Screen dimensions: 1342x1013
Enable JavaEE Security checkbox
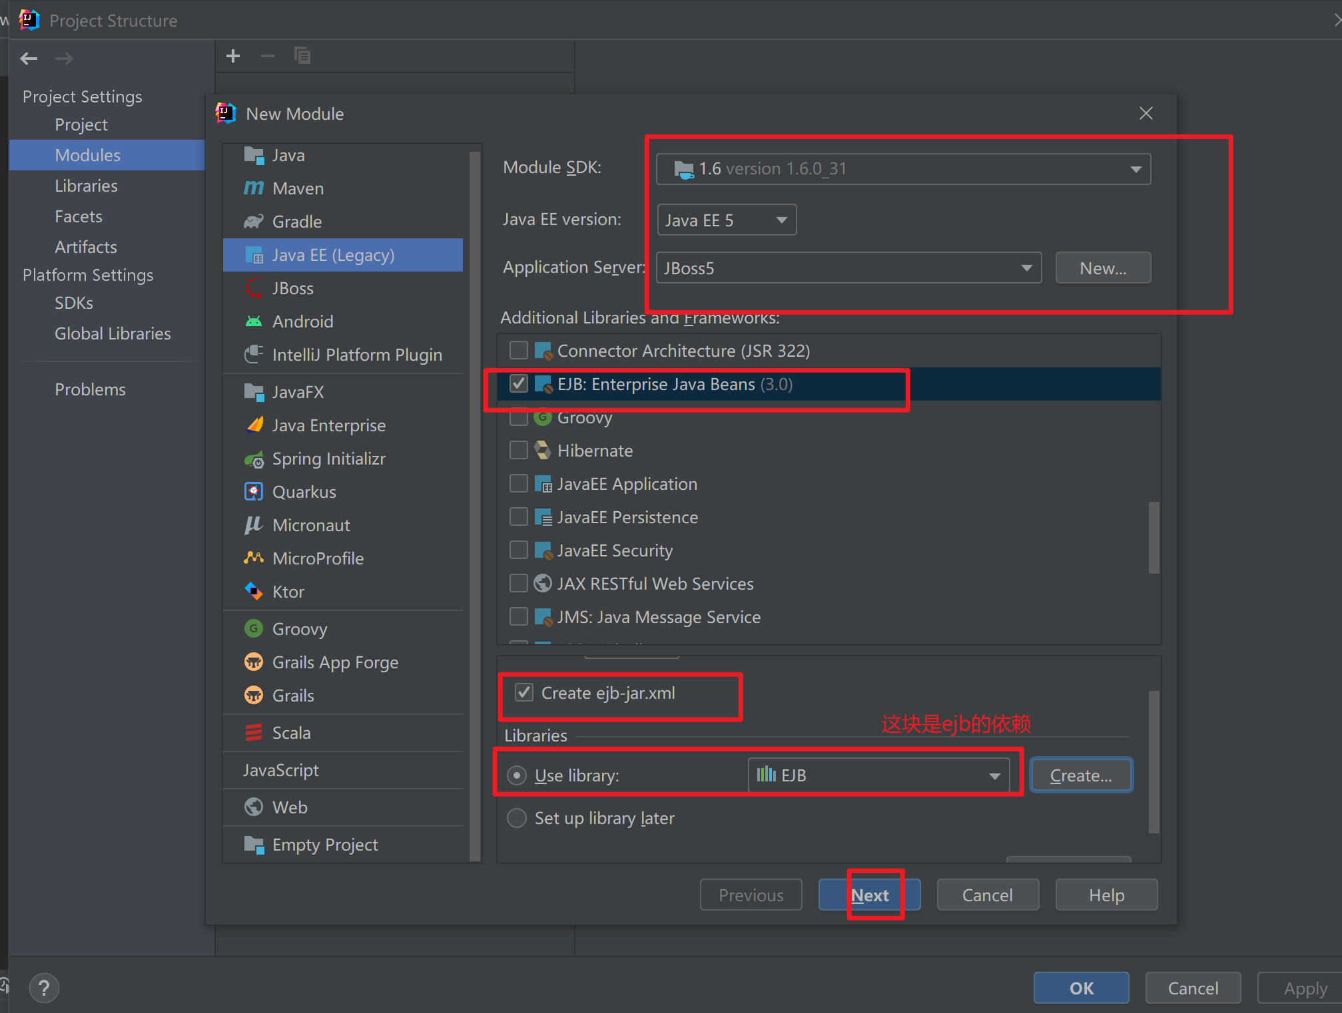click(x=518, y=550)
